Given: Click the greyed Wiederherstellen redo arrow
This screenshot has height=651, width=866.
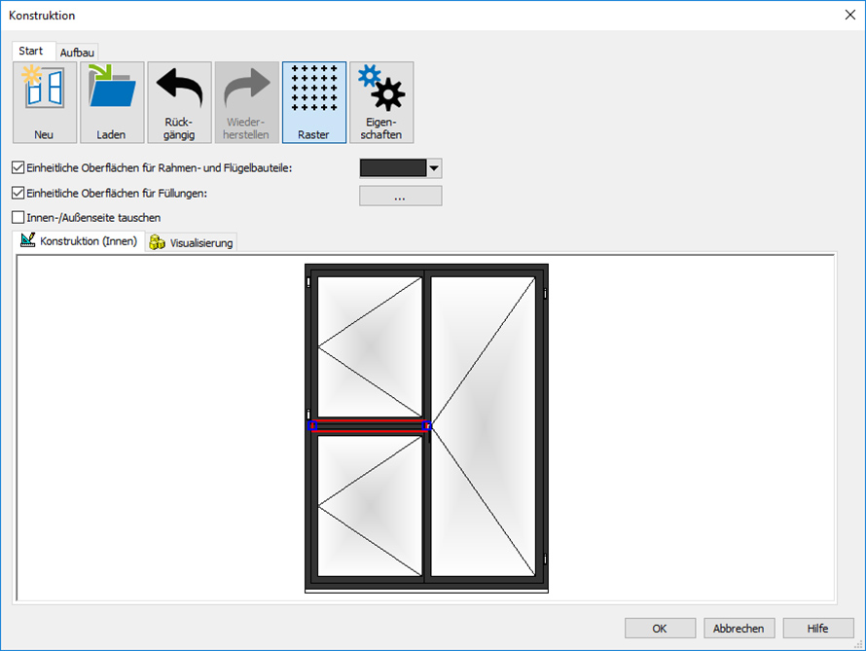Looking at the screenshot, I should click(x=247, y=102).
